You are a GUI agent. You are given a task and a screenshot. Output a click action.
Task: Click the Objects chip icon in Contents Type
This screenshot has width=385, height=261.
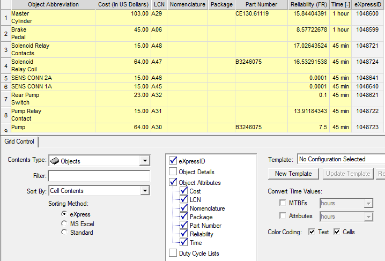[55, 161]
